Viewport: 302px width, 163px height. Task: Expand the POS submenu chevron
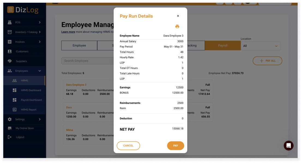40,22
